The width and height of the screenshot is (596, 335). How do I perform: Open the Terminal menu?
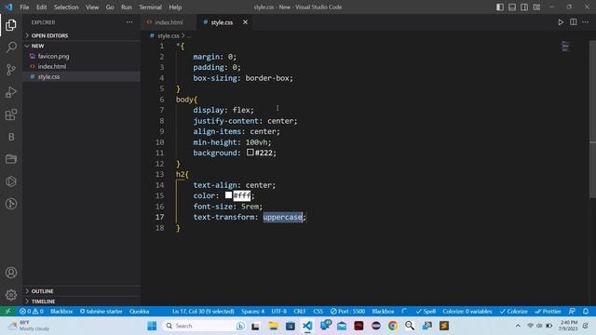coord(150,7)
